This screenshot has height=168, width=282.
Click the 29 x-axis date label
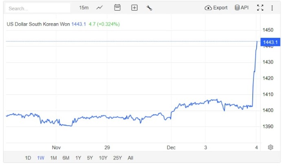pos(107,148)
